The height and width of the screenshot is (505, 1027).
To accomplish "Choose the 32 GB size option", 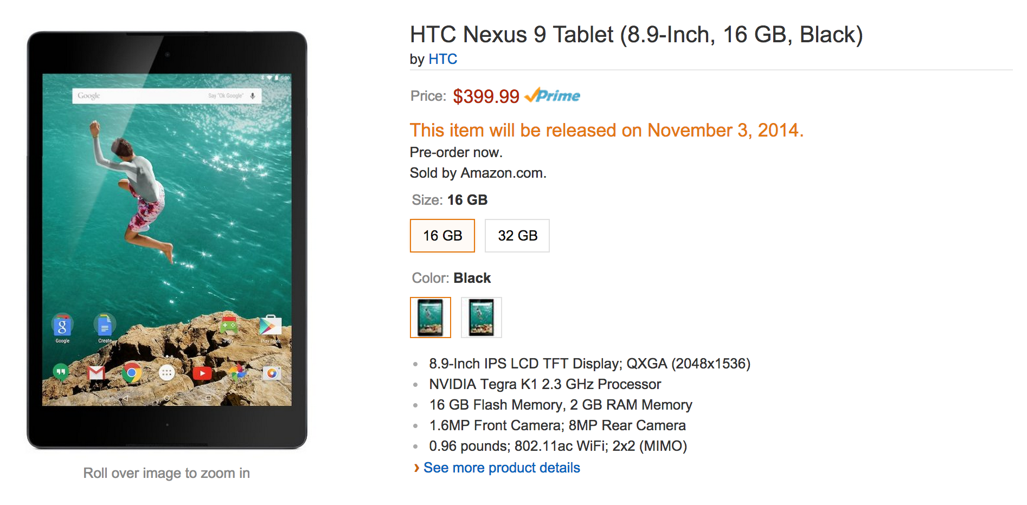I will click(x=517, y=236).
